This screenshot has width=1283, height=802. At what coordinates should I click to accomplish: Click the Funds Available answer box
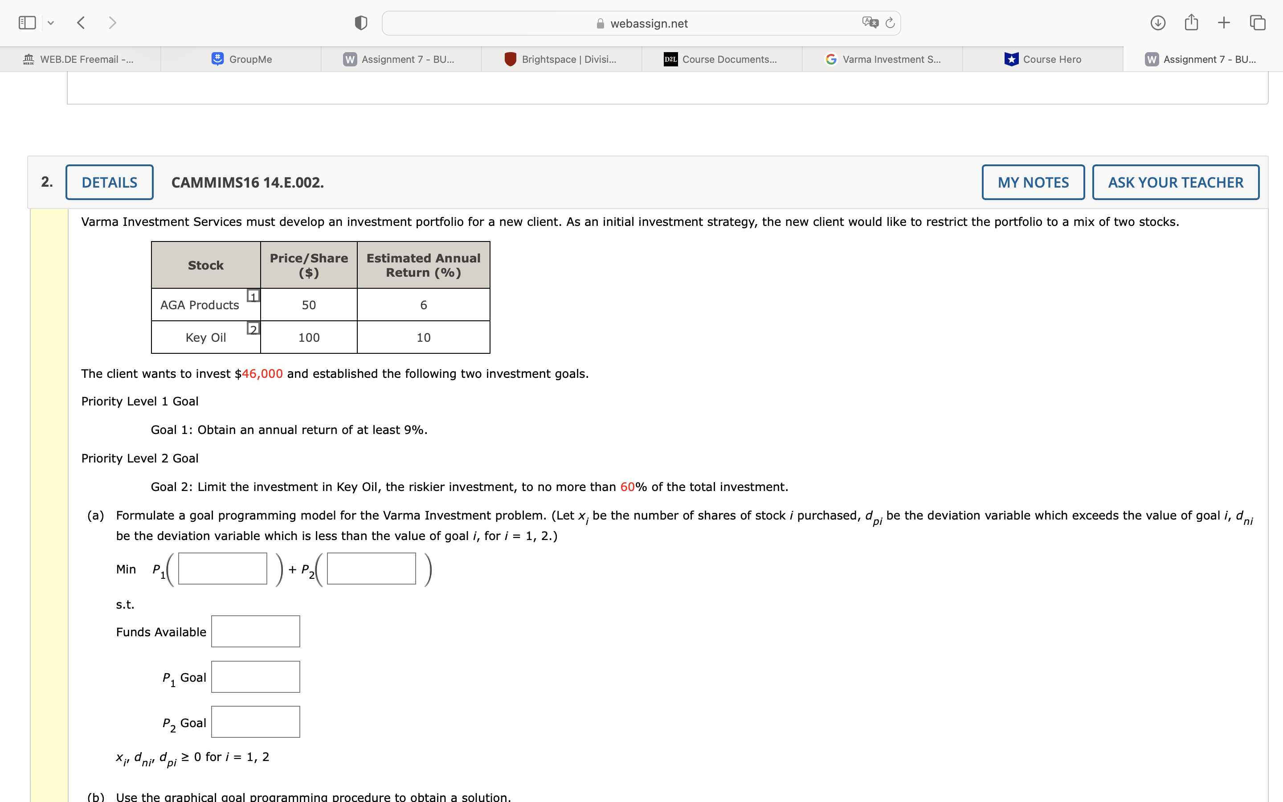(x=255, y=631)
